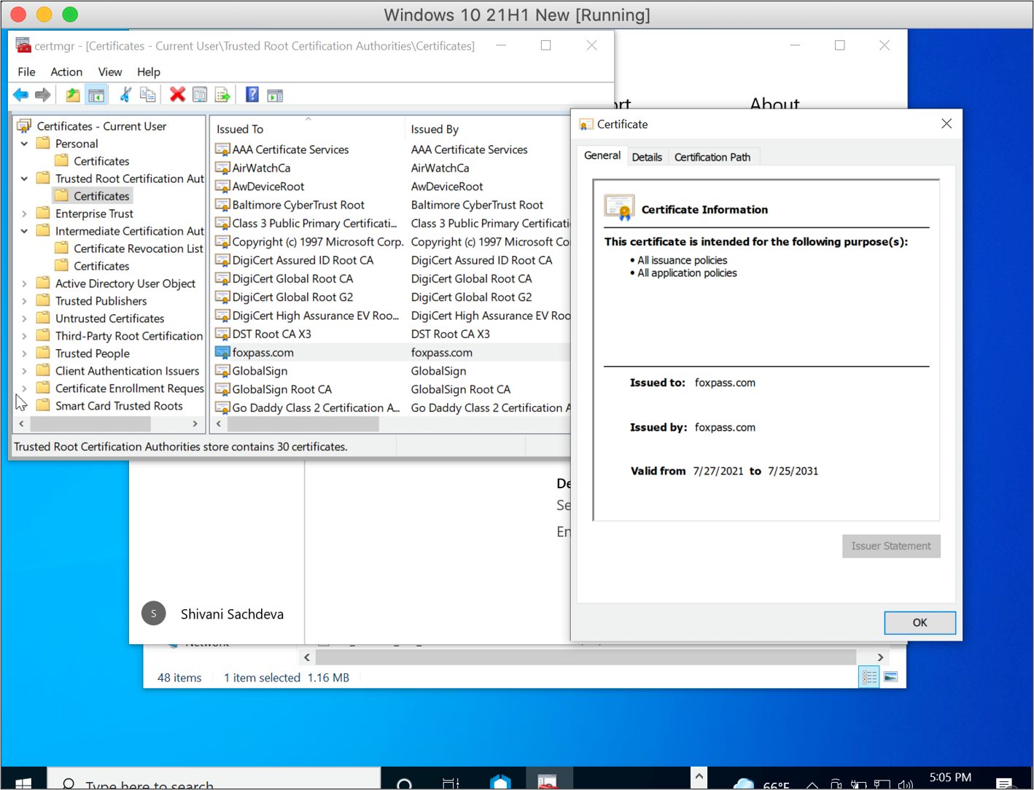This screenshot has width=1034, height=790.
Task: Open the File menu
Action: tap(26, 71)
